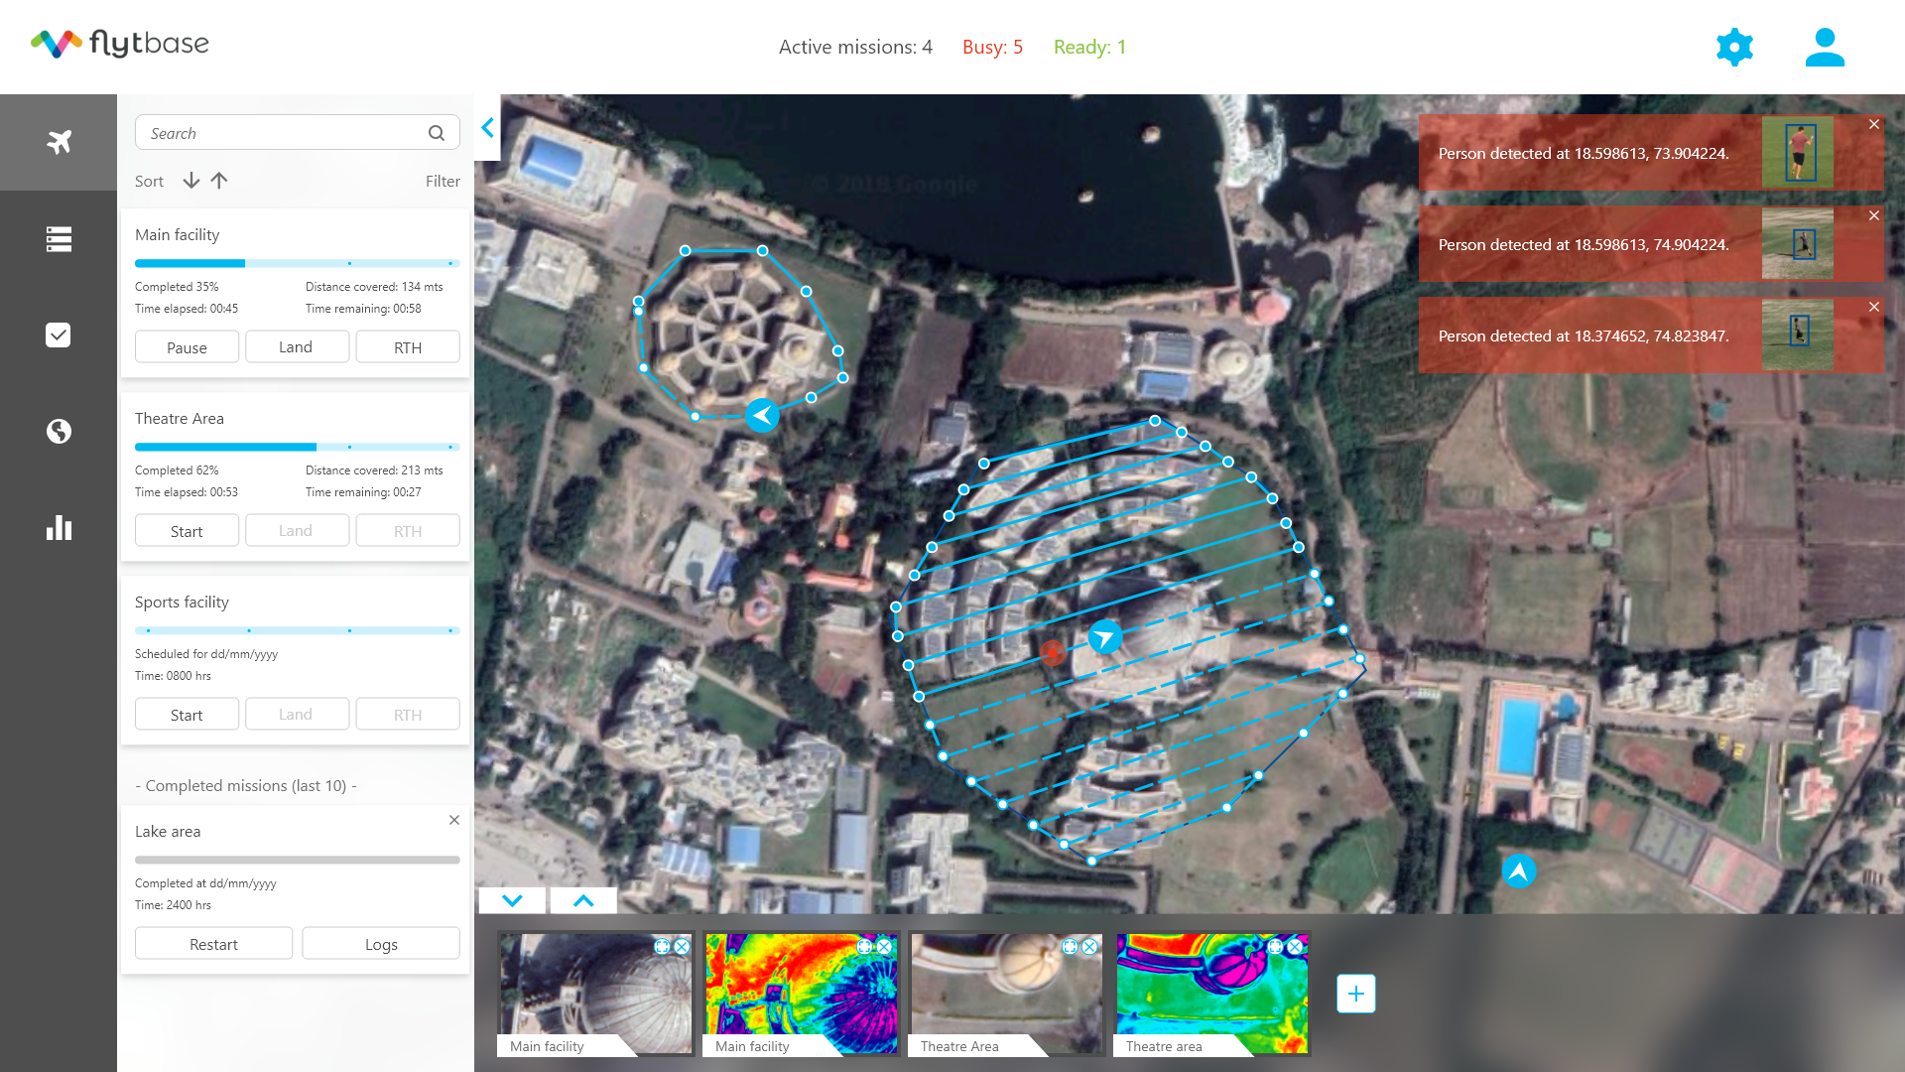Expand the camera feed tray with the up chevron
The width and height of the screenshot is (1905, 1072).
point(582,900)
